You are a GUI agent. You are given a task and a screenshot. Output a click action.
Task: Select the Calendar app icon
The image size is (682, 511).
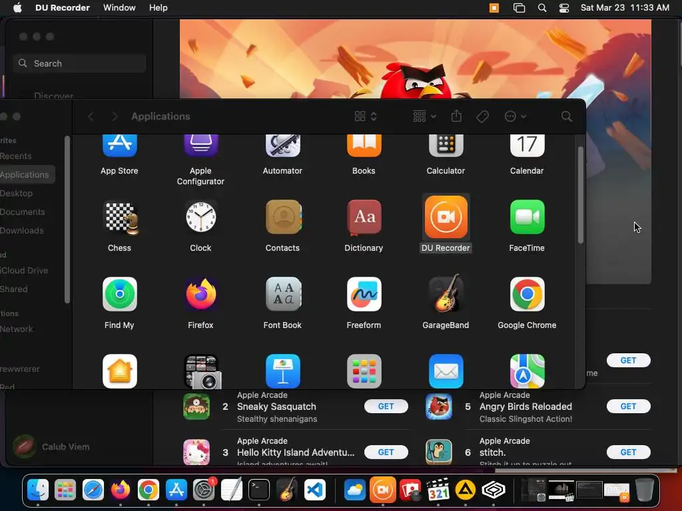coord(527,146)
